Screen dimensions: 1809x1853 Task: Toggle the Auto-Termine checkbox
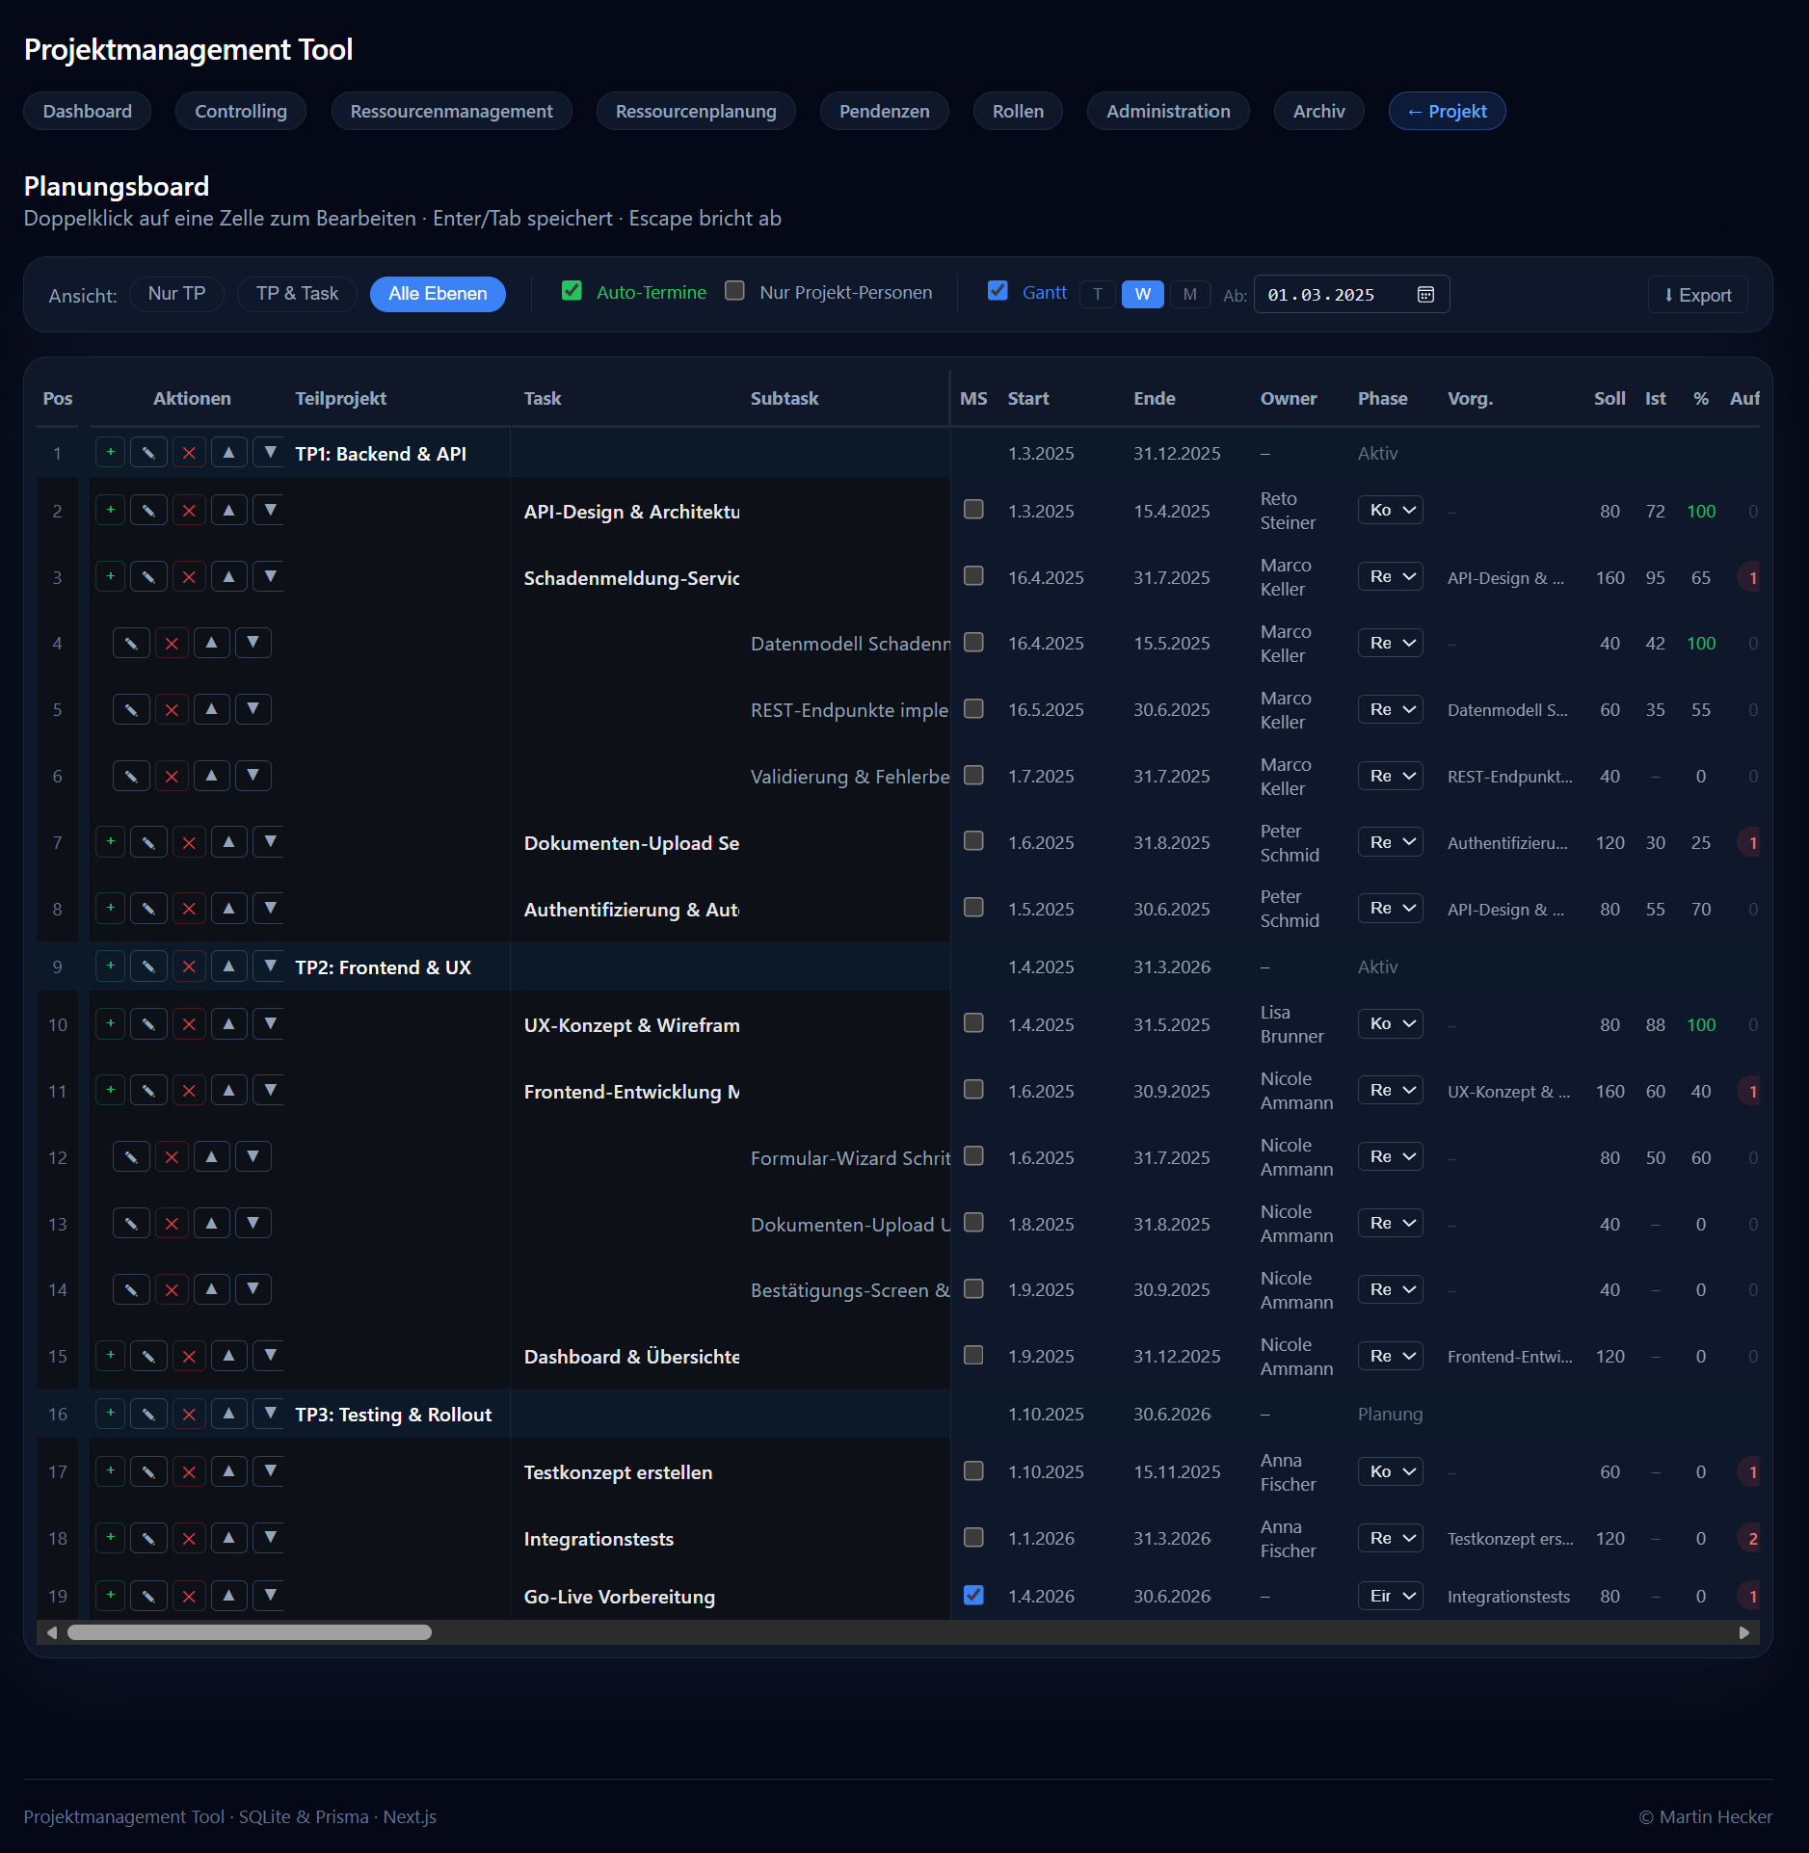click(572, 291)
